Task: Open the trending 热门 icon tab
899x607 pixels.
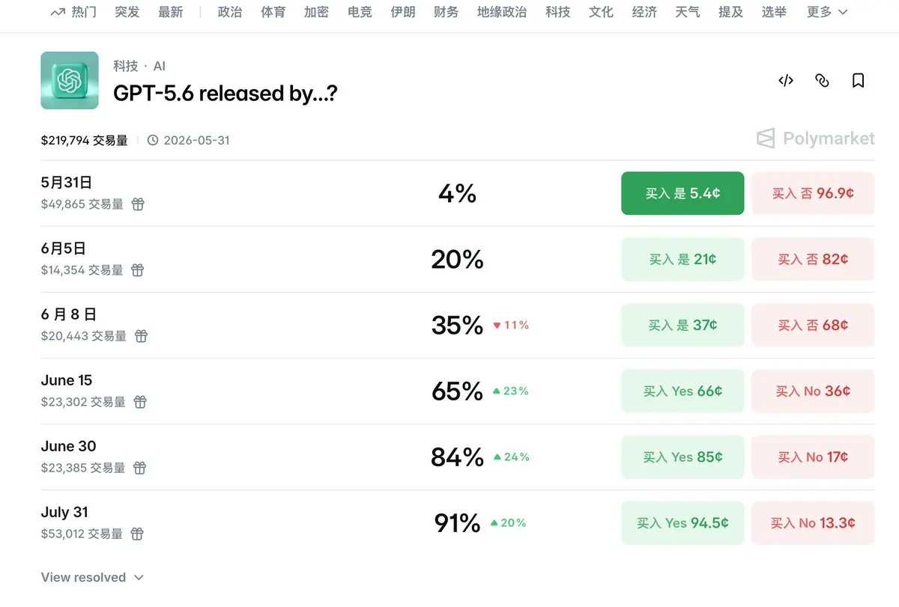Action: point(73,12)
